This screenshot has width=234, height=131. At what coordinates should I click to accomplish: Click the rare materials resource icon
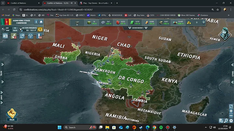pos(147,22)
